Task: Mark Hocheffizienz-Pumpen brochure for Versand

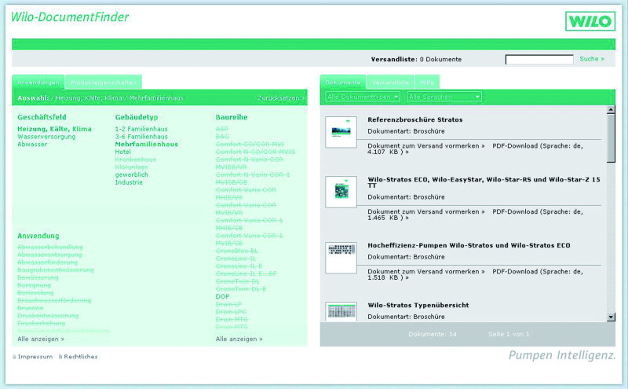Action: point(426,271)
